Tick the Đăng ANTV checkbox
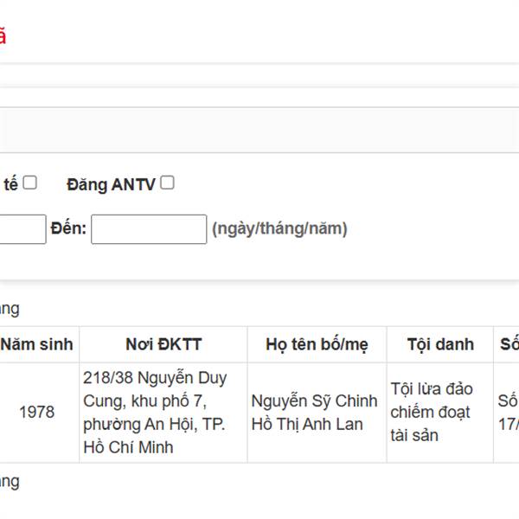Screen dimensions: 519x519 [167, 183]
